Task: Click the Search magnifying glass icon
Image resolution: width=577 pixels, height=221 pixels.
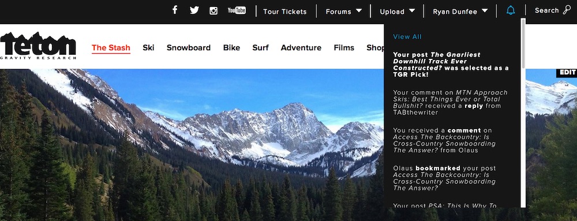Action: tap(567, 10)
